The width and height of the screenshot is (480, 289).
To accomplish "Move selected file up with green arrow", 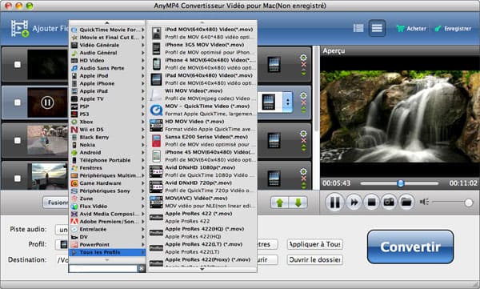I will click(x=280, y=203).
